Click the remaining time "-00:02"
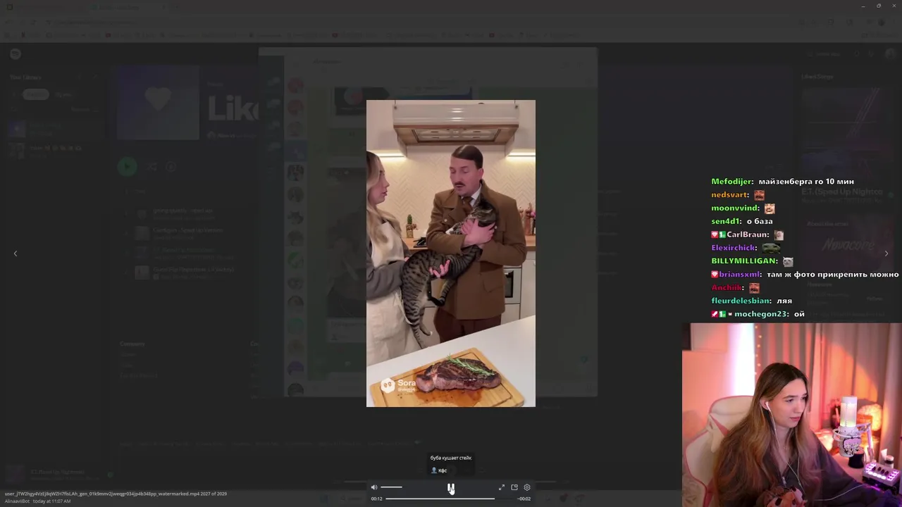Screen dimensions: 902x507 524,499
